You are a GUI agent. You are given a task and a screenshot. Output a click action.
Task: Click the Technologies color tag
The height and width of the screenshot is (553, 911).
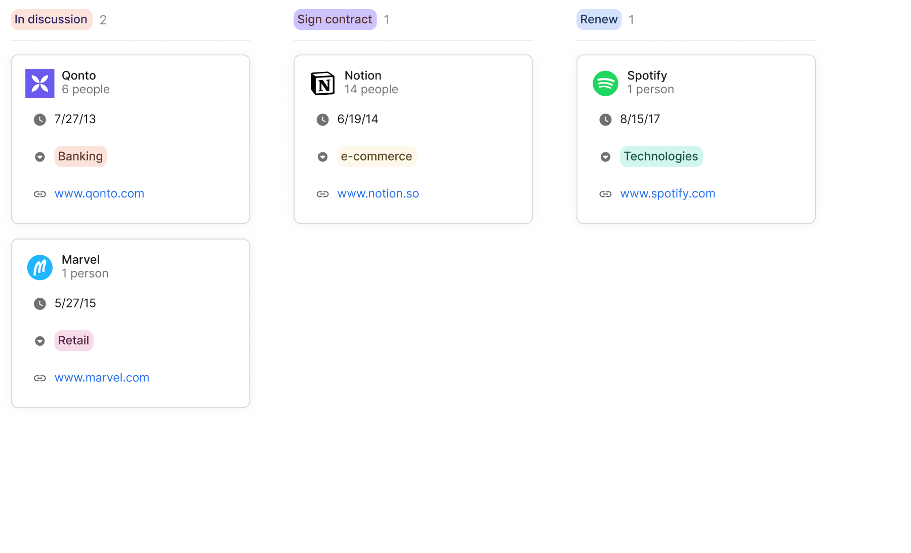(x=661, y=156)
